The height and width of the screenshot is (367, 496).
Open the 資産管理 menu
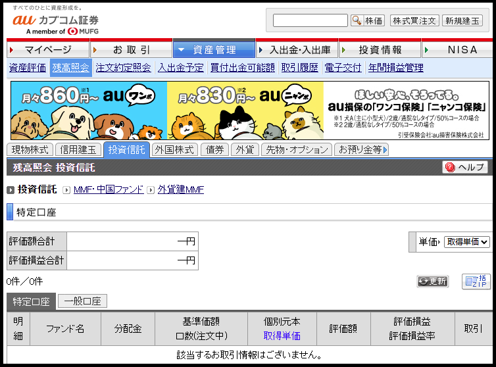click(214, 49)
